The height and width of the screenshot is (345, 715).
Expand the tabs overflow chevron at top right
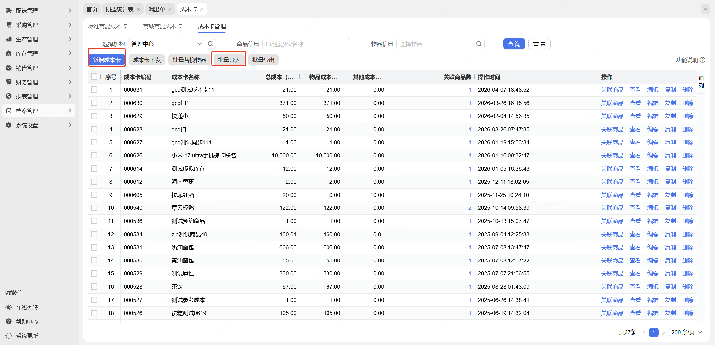point(705,9)
